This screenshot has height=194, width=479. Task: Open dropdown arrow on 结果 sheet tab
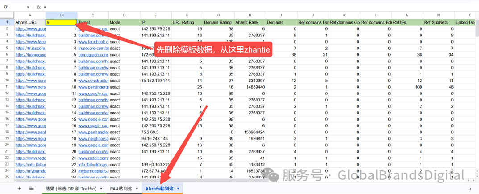tap(101, 189)
